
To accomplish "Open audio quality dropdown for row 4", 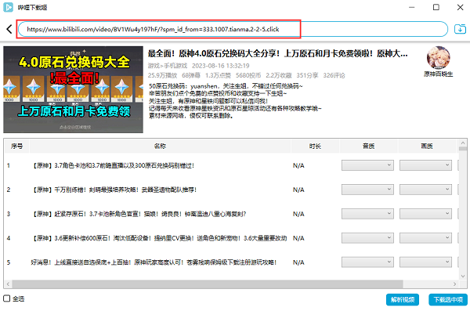I will (x=367, y=238).
